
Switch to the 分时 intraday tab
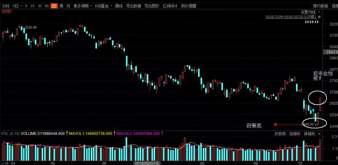[x=6, y=6]
